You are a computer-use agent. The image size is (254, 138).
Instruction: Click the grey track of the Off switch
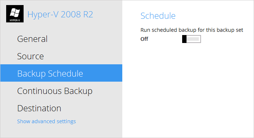click(x=193, y=39)
